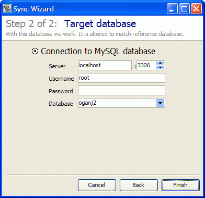Click the Finish button
The height and width of the screenshot is (198, 205).
pyautogui.click(x=180, y=185)
